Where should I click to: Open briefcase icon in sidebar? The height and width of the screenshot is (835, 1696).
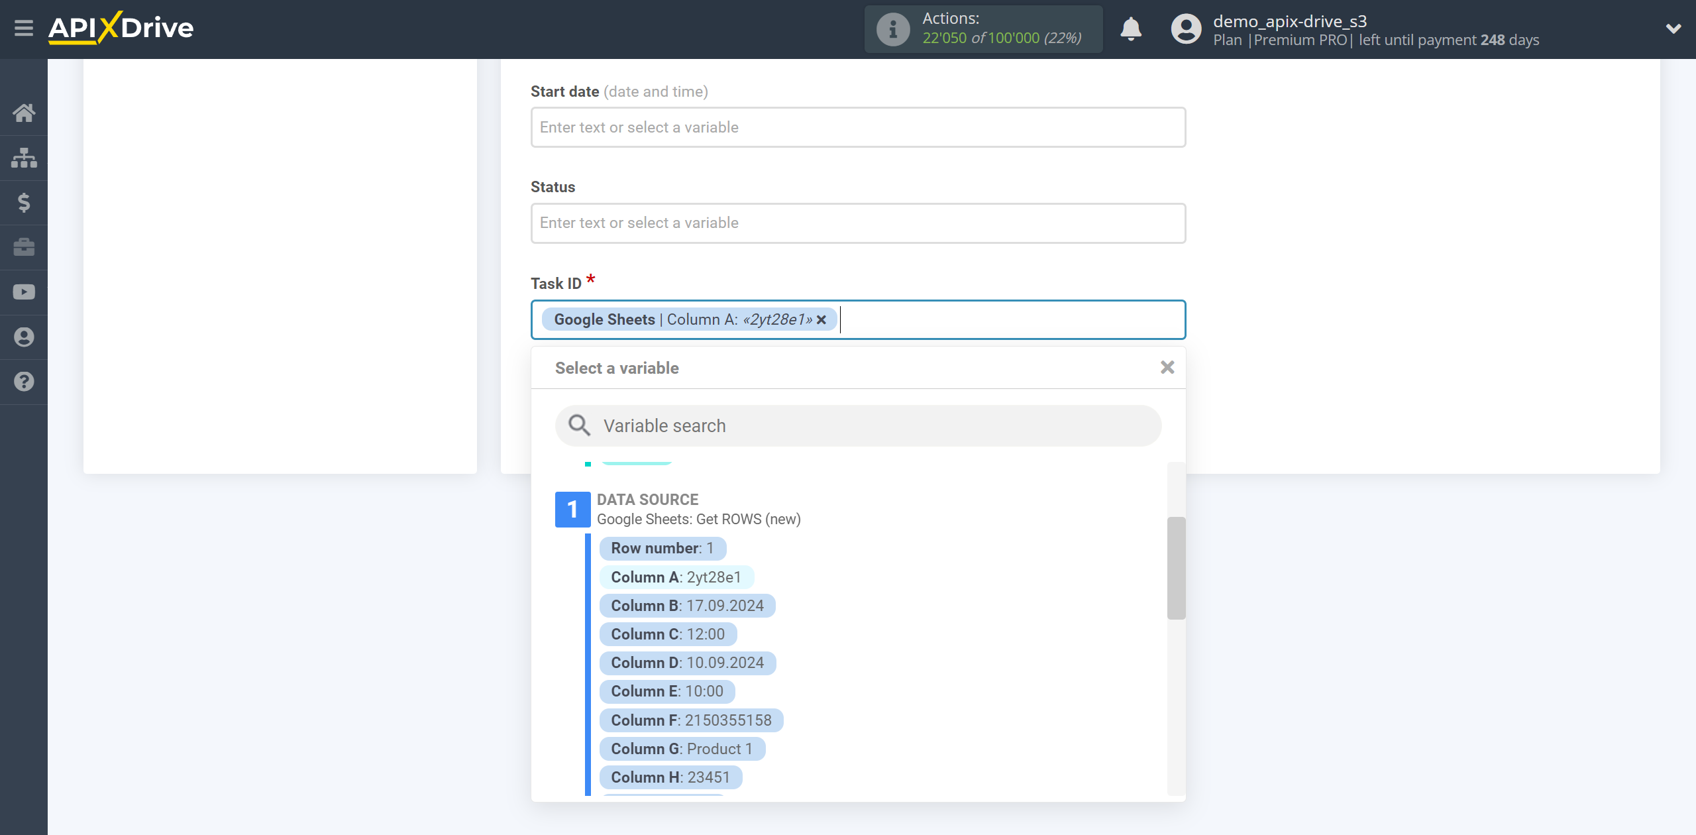coord(24,247)
